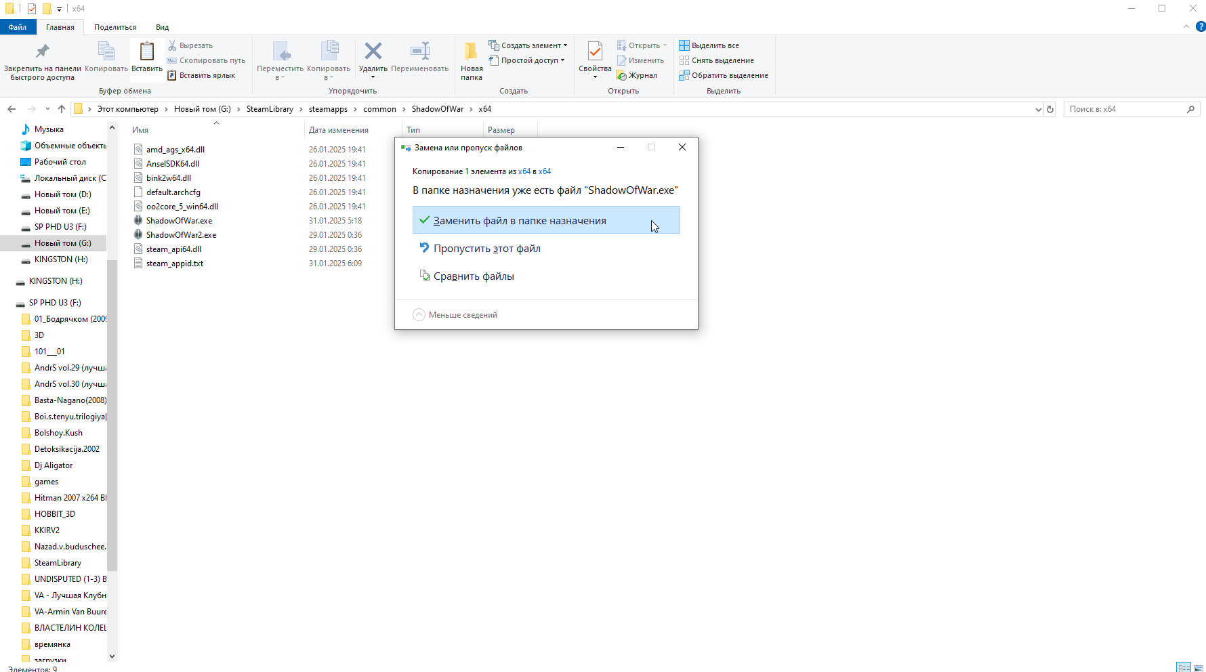Select ShadowOfWar.exe file icon

(x=138, y=220)
